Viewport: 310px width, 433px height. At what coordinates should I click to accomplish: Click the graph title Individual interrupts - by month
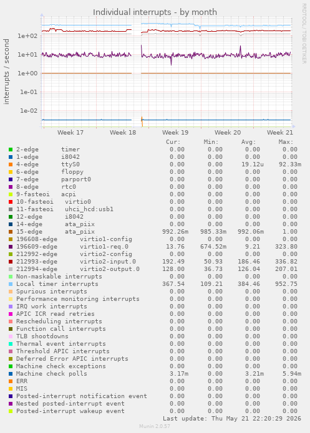[x=155, y=12]
